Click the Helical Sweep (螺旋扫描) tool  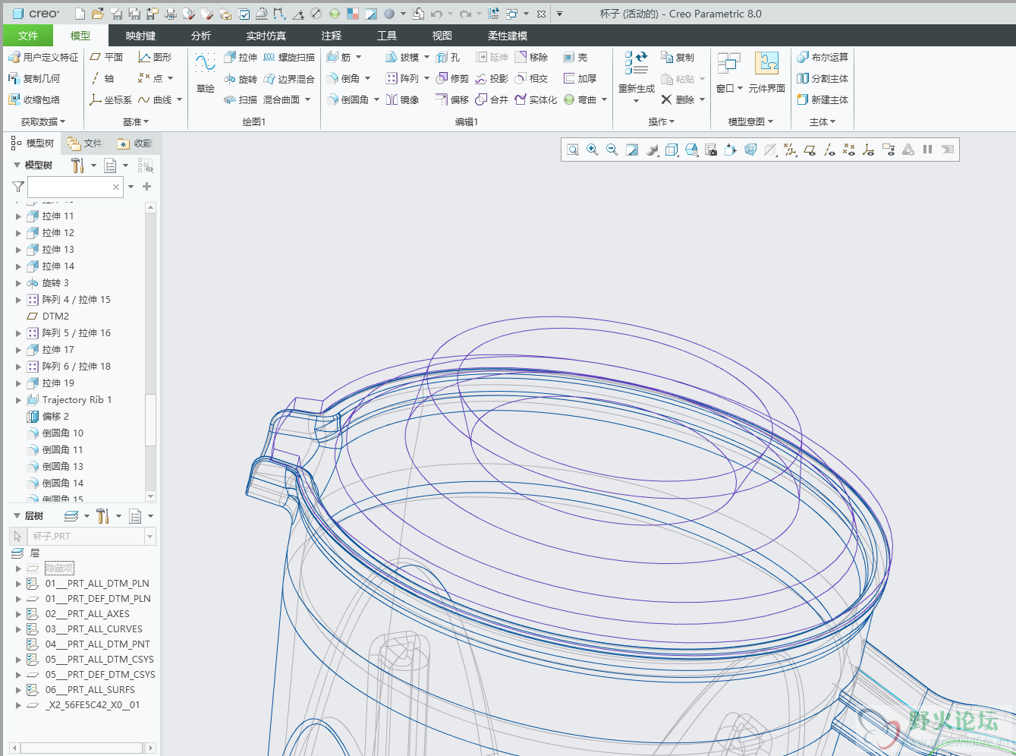289,57
